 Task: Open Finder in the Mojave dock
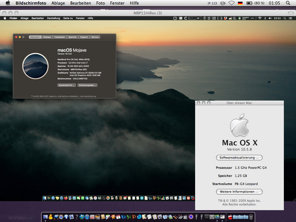click(x=45, y=198)
